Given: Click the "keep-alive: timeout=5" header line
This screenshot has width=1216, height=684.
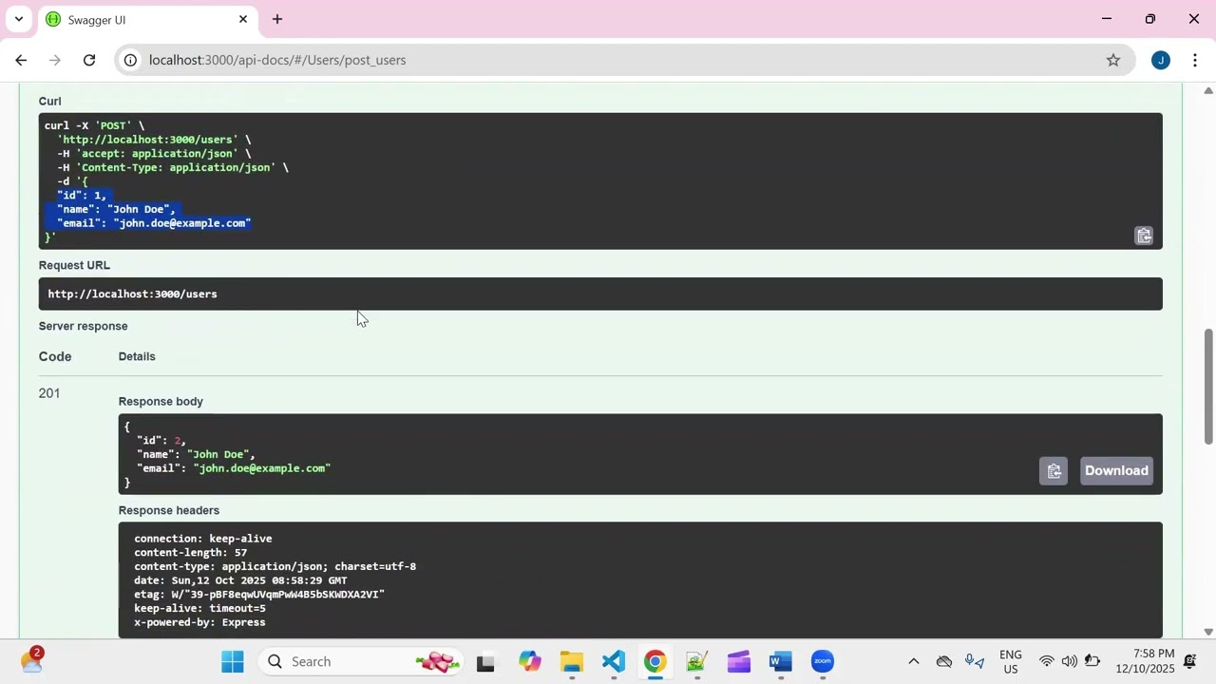Looking at the screenshot, I should pyautogui.click(x=199, y=608).
